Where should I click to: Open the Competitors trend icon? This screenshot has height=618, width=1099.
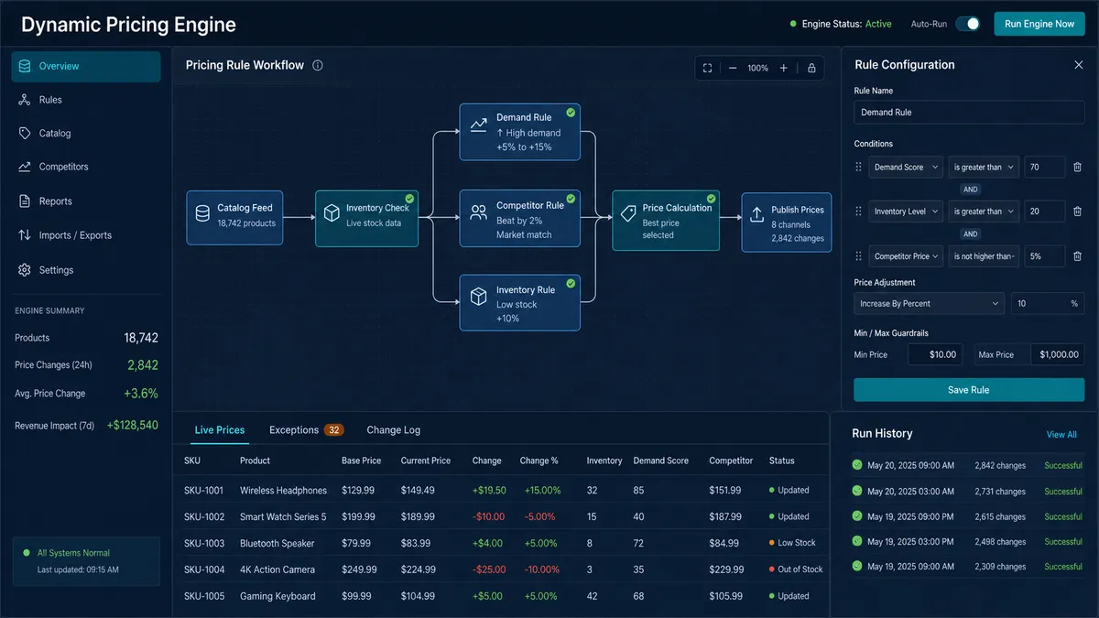click(x=25, y=167)
